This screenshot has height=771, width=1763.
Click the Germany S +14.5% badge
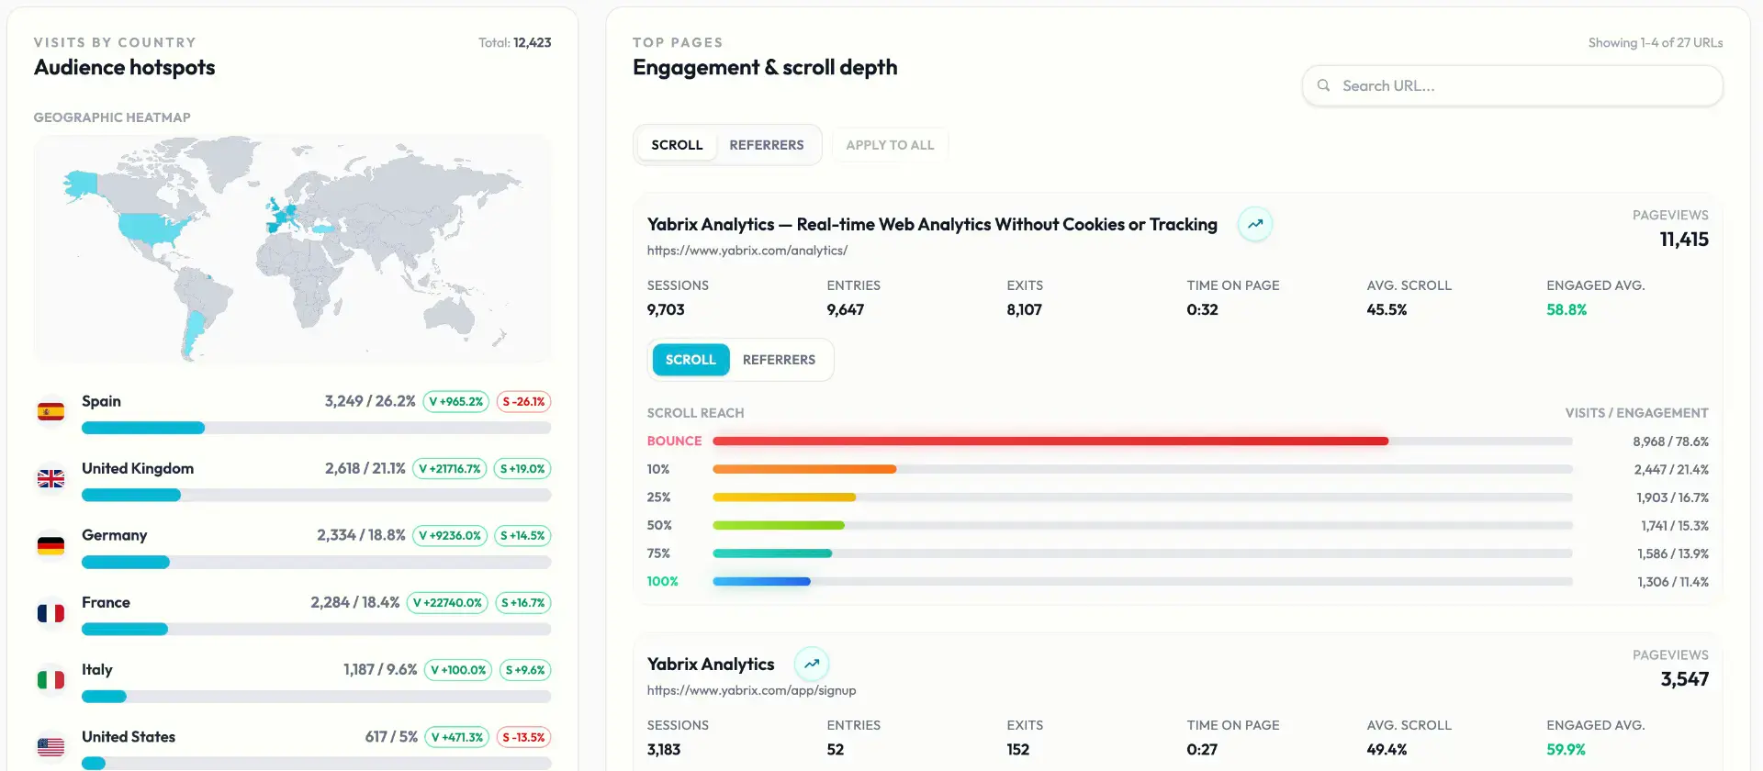522,535
